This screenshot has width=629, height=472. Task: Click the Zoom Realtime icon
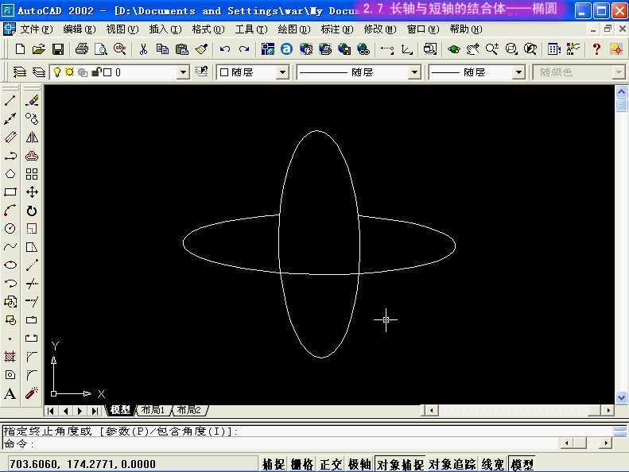pos(492,49)
